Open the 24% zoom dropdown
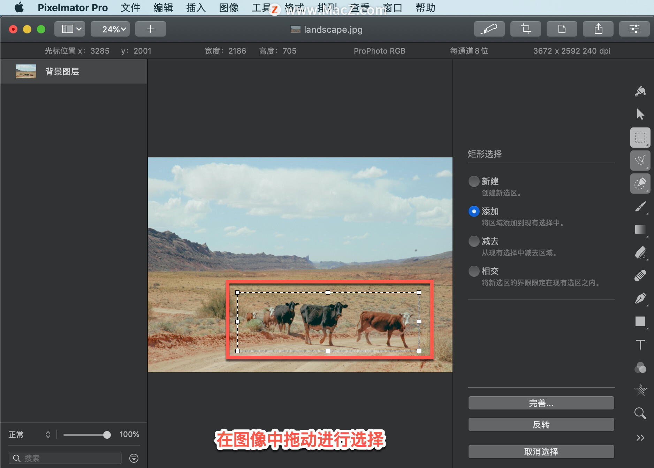Viewport: 654px width, 468px height. 110,29
